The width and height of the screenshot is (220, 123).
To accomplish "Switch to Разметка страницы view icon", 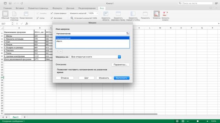I will (14, 14).
